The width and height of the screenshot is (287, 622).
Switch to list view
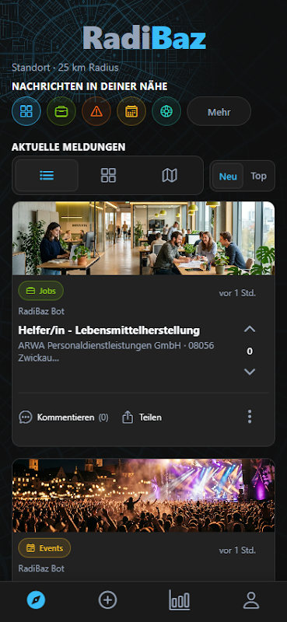[x=47, y=176]
